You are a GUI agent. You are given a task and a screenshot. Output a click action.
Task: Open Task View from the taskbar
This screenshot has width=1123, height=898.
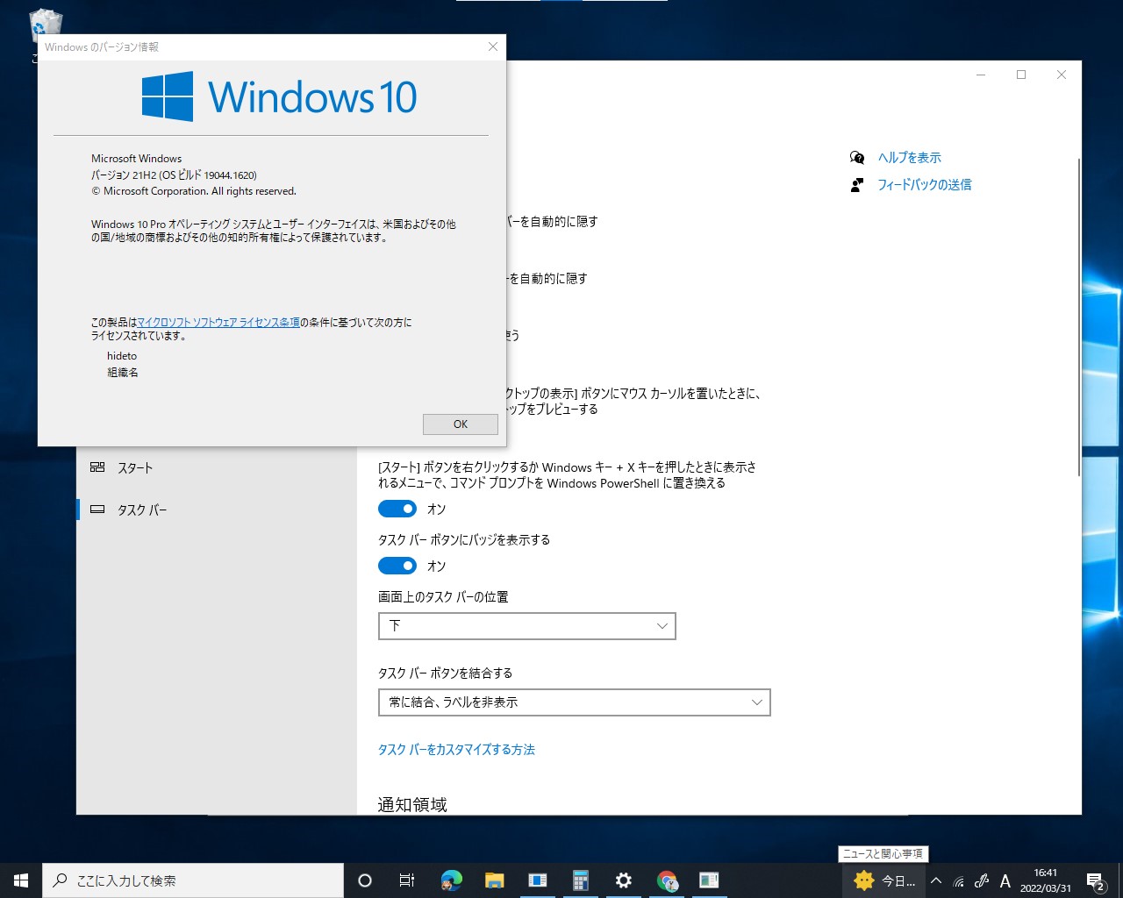pos(406,880)
